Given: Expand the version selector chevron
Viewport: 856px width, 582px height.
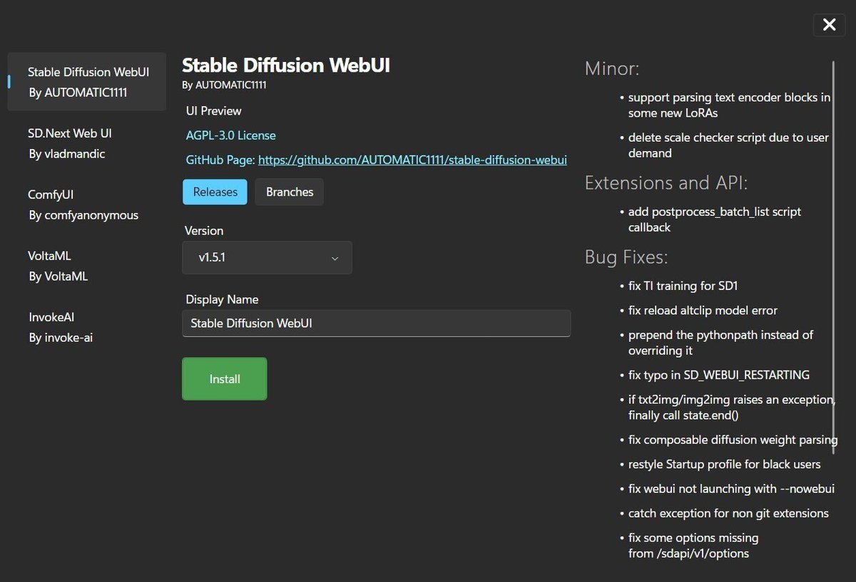Looking at the screenshot, I should [x=335, y=258].
